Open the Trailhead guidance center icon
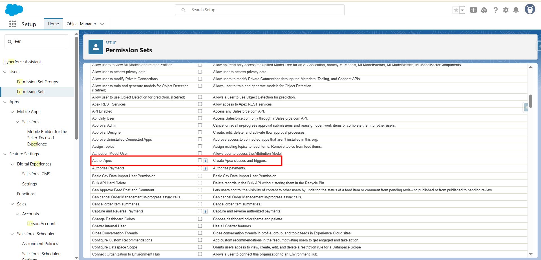 click(x=484, y=10)
